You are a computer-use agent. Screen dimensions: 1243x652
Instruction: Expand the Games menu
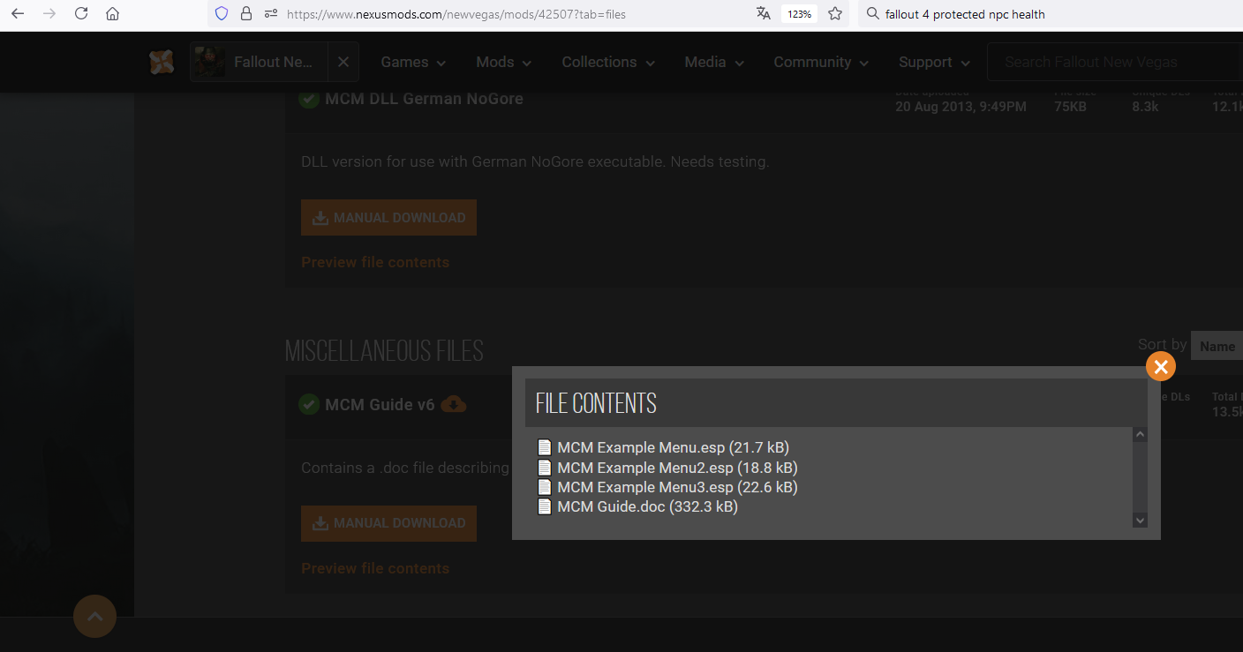[x=413, y=62]
